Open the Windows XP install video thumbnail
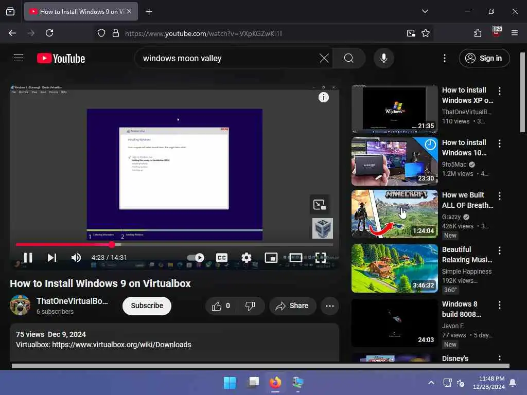Screen dimensions: 527x395 (x=394, y=109)
